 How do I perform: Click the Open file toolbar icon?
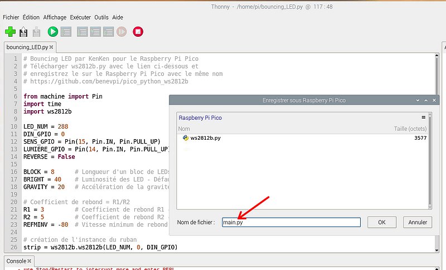[23, 32]
